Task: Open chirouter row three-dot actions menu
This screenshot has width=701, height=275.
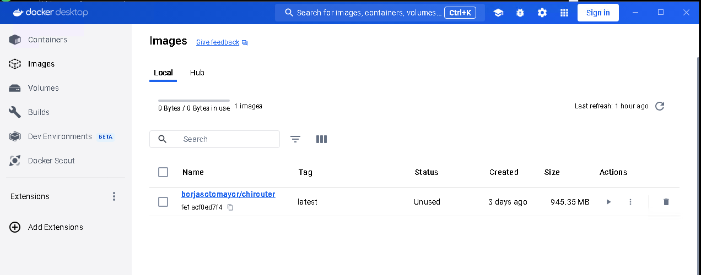Action: (630, 202)
